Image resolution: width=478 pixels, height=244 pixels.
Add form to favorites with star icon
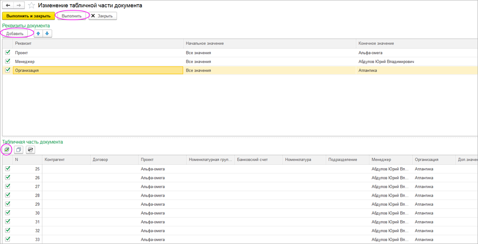pos(32,6)
